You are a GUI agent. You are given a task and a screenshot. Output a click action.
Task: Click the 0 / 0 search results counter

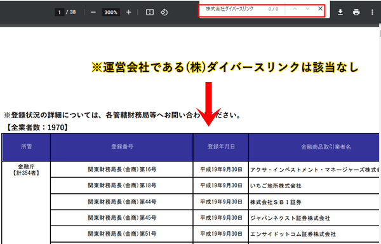[x=273, y=9]
